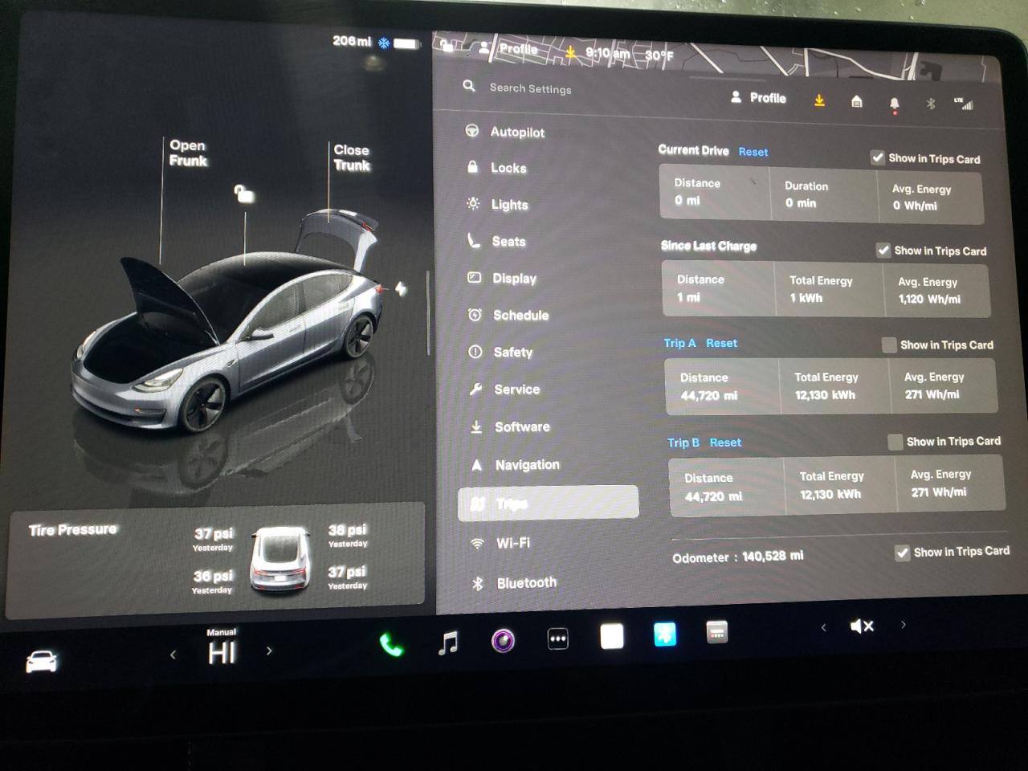The image size is (1028, 771).
Task: Uncheck Since Last Charge Show in Trips Card
Action: pos(883,250)
